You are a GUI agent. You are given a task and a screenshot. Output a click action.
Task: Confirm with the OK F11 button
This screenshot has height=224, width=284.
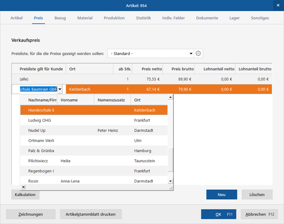[218, 214]
